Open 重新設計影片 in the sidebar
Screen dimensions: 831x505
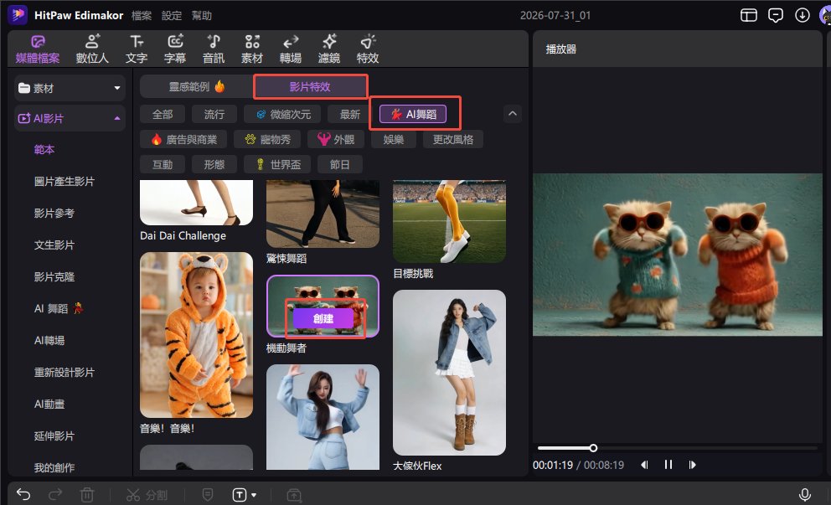click(65, 372)
